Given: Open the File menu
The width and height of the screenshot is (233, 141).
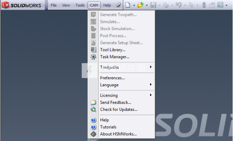Looking at the screenshot, I should tap(53, 5).
